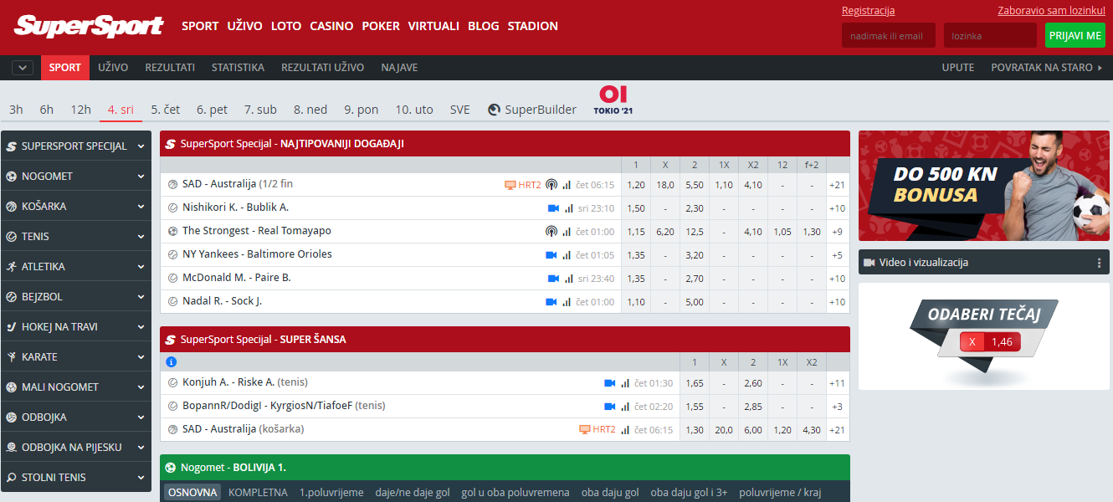Click video stream icon for NY Yankees - Baltimore Orioles

click(x=551, y=255)
